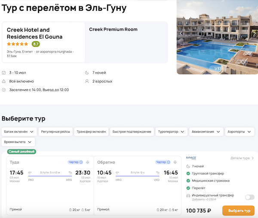Click the green 8.7 hotel rating badge
The width and height of the screenshot is (258, 218).
coord(36,44)
